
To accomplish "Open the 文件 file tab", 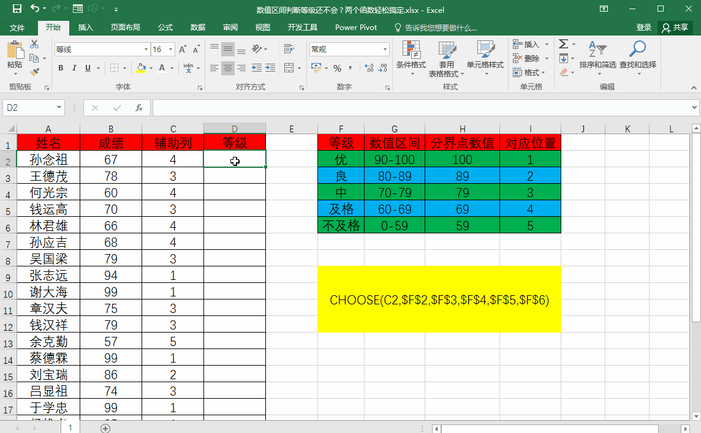I will tap(17, 28).
